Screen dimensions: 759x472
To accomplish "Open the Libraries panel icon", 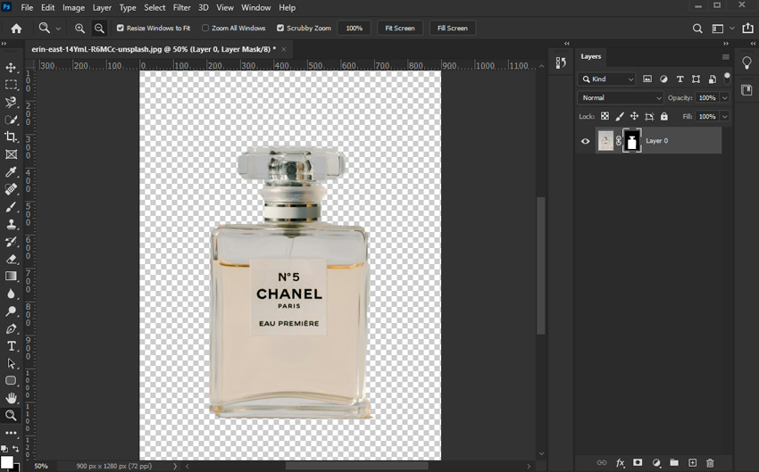I will [x=746, y=90].
